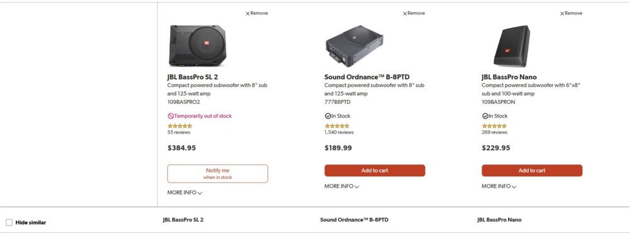Open the JBL BassPro Nano title link
This screenshot has width=644, height=238.
point(509,77)
